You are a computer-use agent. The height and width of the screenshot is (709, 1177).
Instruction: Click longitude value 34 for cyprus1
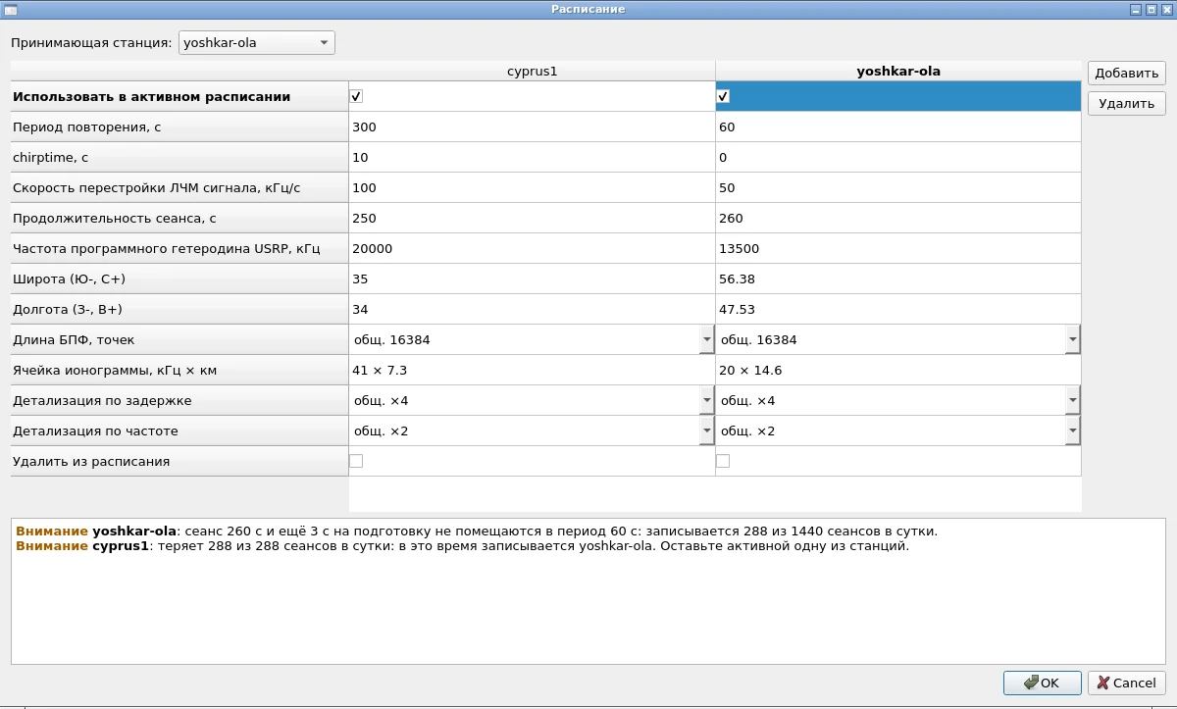pyautogui.click(x=533, y=309)
